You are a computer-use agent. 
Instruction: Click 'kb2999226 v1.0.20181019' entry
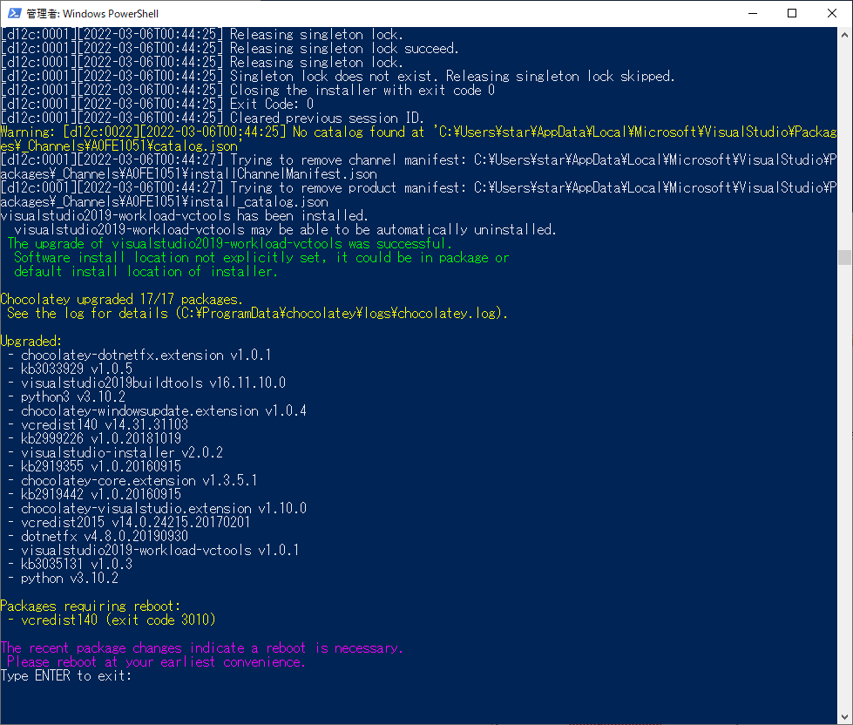pyautogui.click(x=101, y=439)
